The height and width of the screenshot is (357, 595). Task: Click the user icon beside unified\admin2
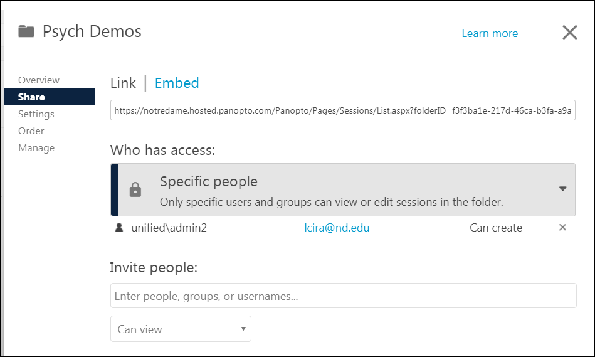[x=119, y=228]
